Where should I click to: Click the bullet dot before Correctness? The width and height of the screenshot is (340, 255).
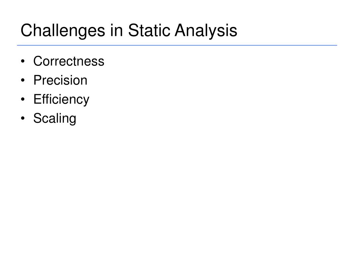tap(23, 61)
